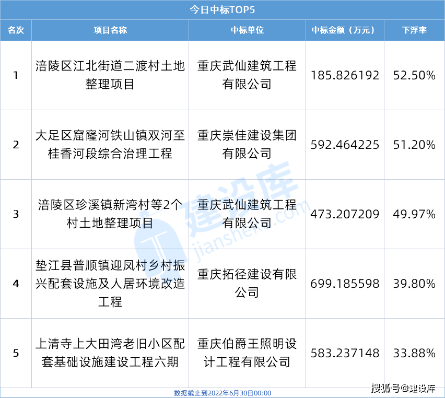Image resolution: width=445 pixels, height=398 pixels.
Task: Click the 中标单位 column header
Action: [x=247, y=30]
